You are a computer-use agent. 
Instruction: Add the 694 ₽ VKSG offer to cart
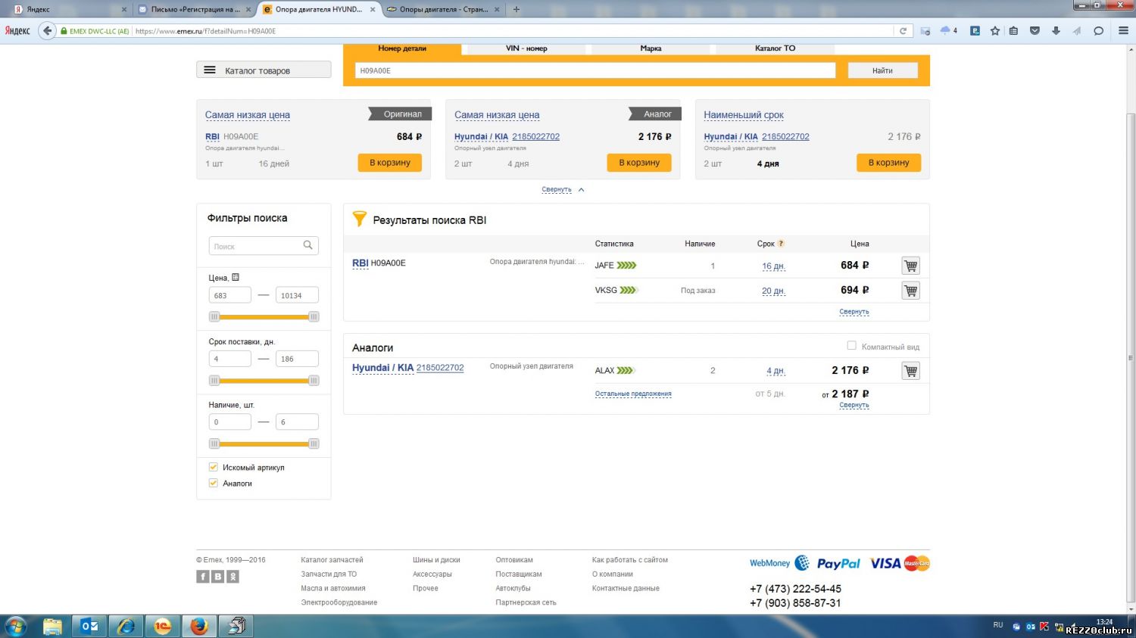coord(910,291)
